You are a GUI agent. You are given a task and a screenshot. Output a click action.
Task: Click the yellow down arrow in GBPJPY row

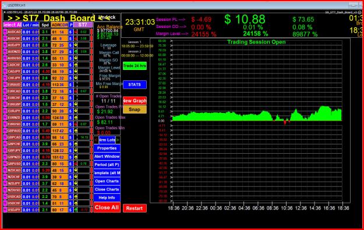click(x=76, y=150)
